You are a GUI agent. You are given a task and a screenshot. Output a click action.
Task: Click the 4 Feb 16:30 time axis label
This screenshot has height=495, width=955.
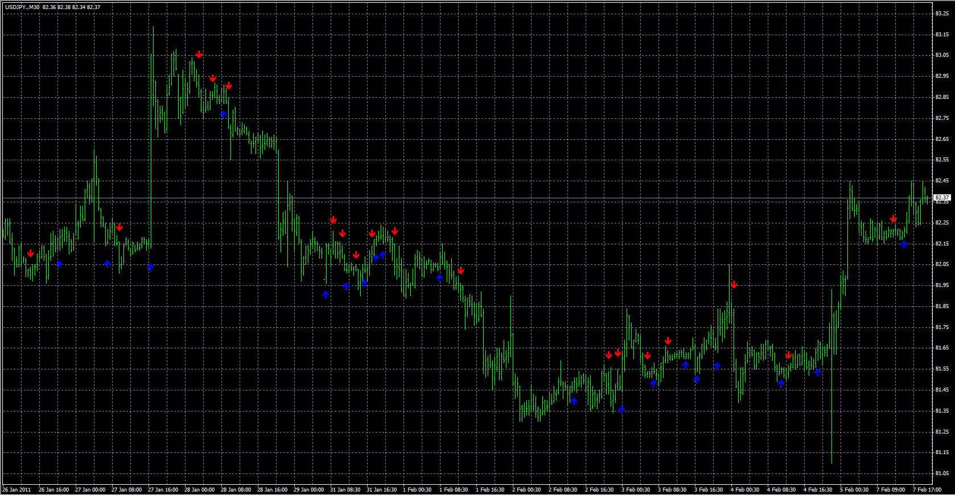tap(818, 489)
